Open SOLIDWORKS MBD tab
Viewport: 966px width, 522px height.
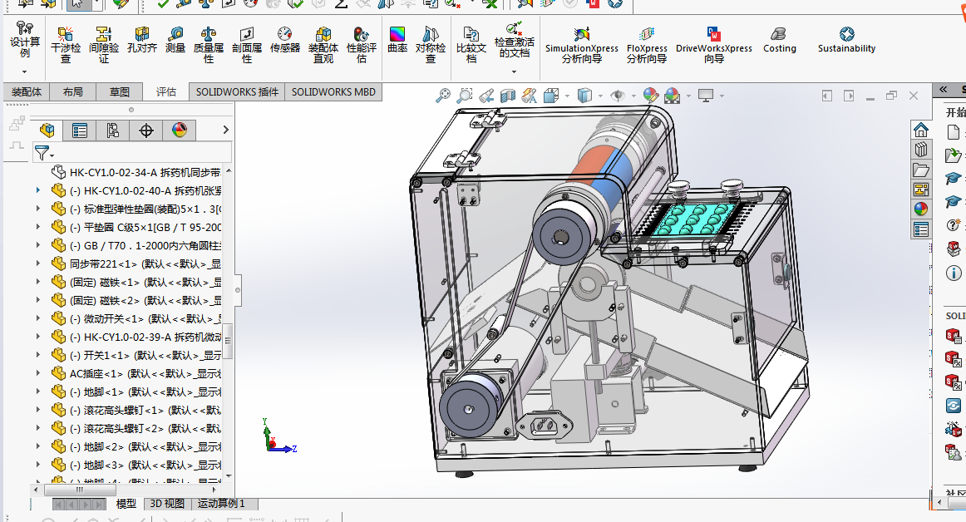(333, 91)
